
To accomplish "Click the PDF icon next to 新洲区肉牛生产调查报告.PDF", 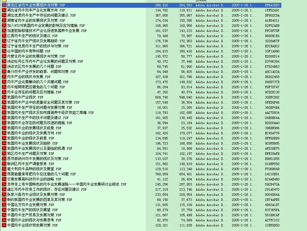I will point(4,164).
